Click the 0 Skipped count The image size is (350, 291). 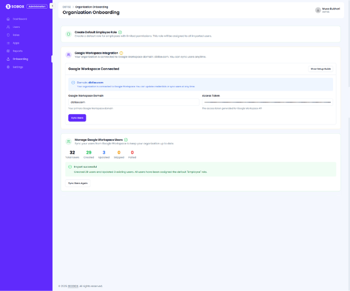119,152
